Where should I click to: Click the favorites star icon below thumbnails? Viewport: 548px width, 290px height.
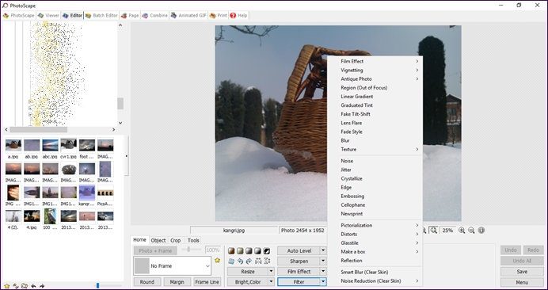click(x=6, y=286)
